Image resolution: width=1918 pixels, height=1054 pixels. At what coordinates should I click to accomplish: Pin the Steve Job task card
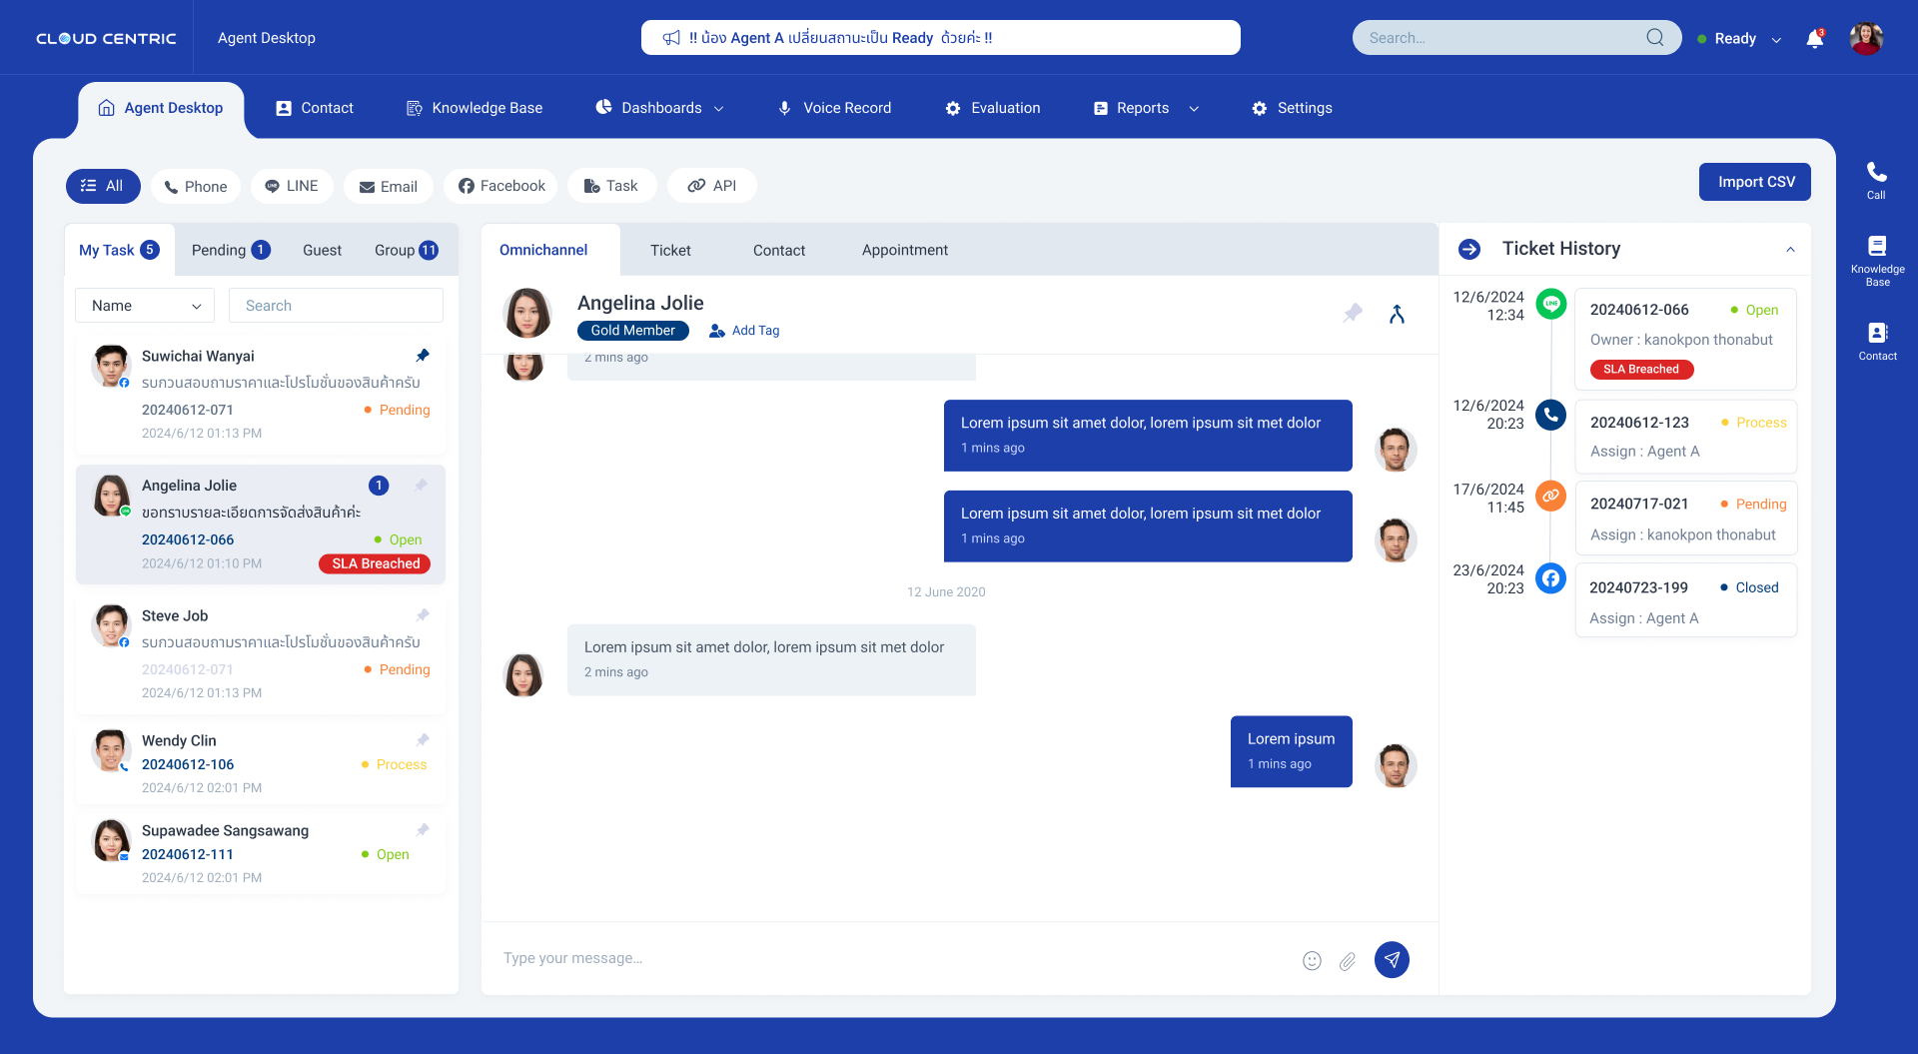(x=423, y=615)
